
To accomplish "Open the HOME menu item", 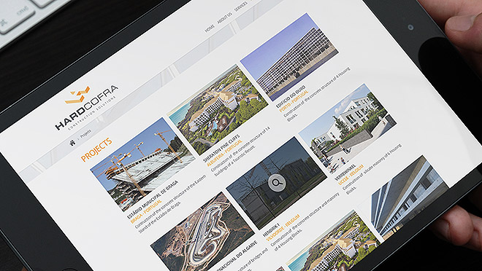I will click(210, 28).
